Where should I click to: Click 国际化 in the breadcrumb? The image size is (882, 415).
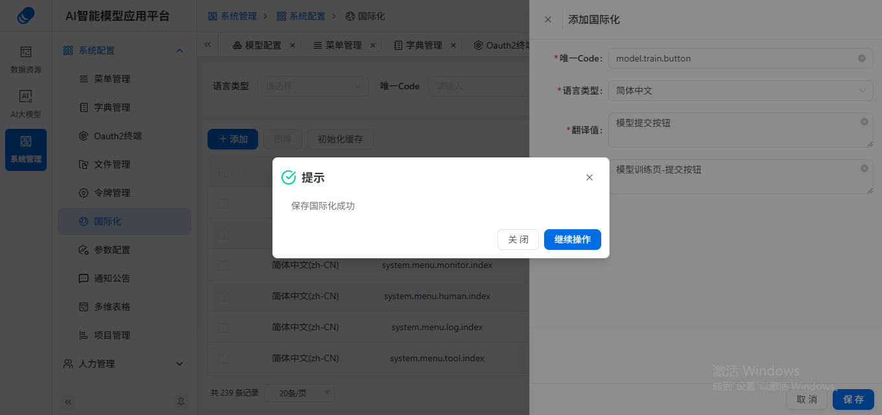click(x=364, y=16)
